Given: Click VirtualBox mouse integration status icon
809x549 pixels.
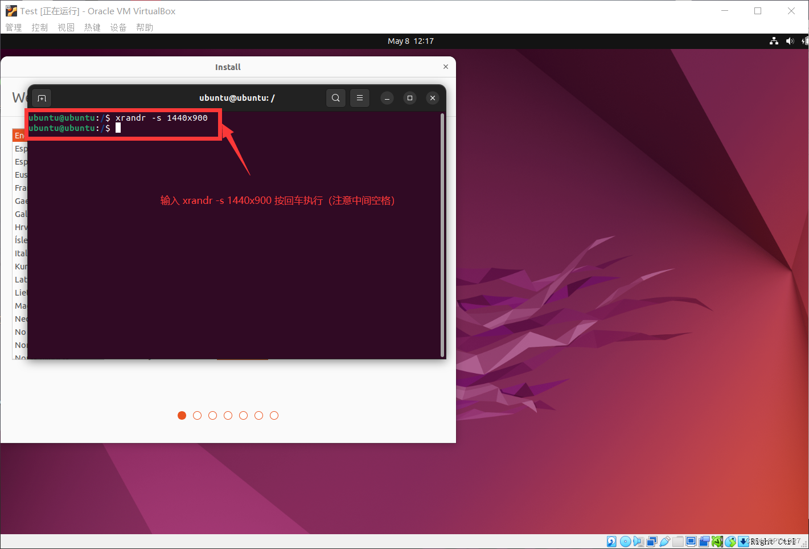Looking at the screenshot, I should [x=730, y=541].
